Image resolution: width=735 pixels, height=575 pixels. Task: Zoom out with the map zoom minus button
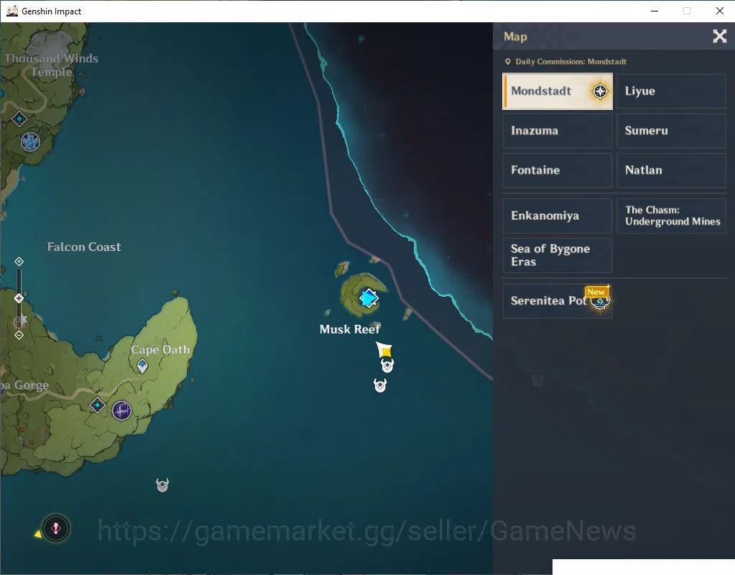click(x=19, y=335)
